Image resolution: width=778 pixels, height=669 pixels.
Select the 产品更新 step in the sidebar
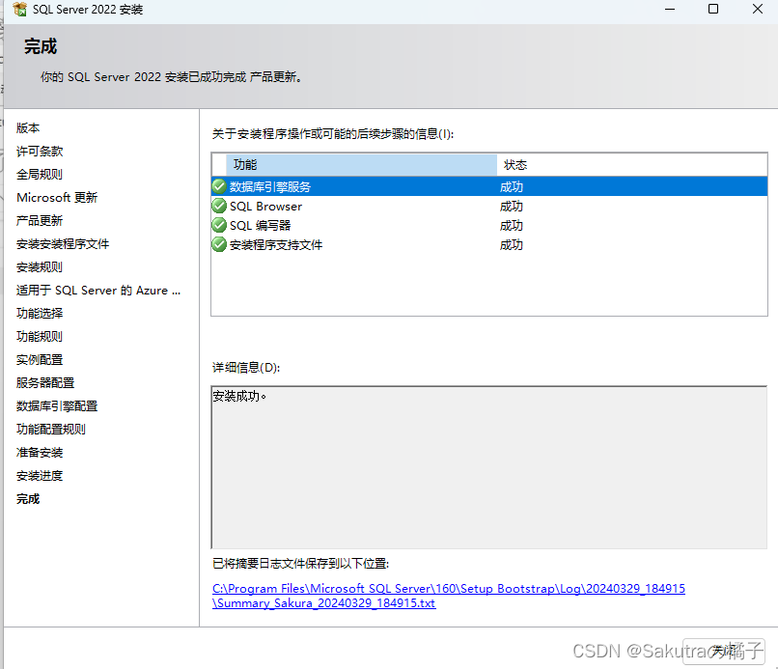(x=40, y=220)
